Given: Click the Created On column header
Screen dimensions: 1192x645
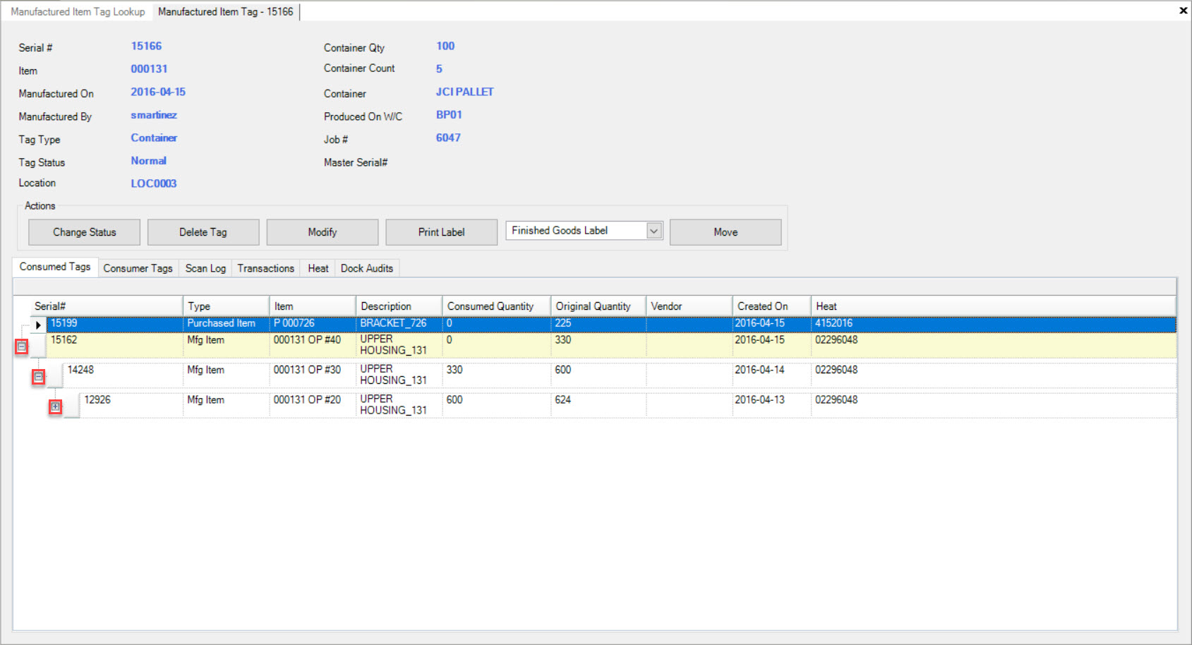Looking at the screenshot, I should (x=772, y=306).
